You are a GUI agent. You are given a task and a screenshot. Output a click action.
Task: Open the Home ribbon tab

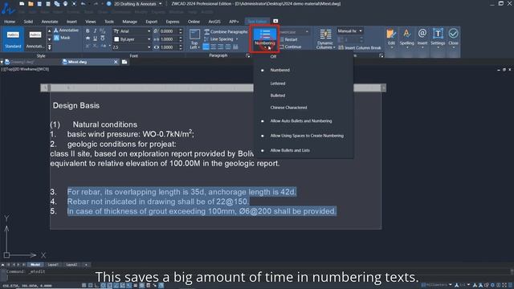pyautogui.click(x=10, y=22)
